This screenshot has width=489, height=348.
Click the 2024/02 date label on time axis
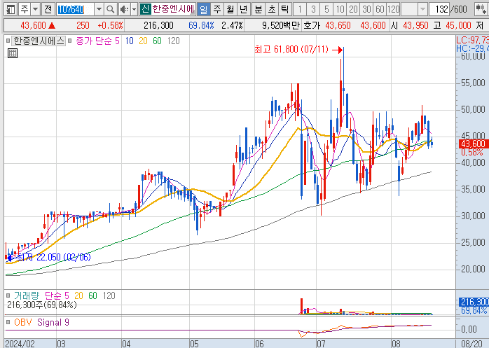[20, 344]
